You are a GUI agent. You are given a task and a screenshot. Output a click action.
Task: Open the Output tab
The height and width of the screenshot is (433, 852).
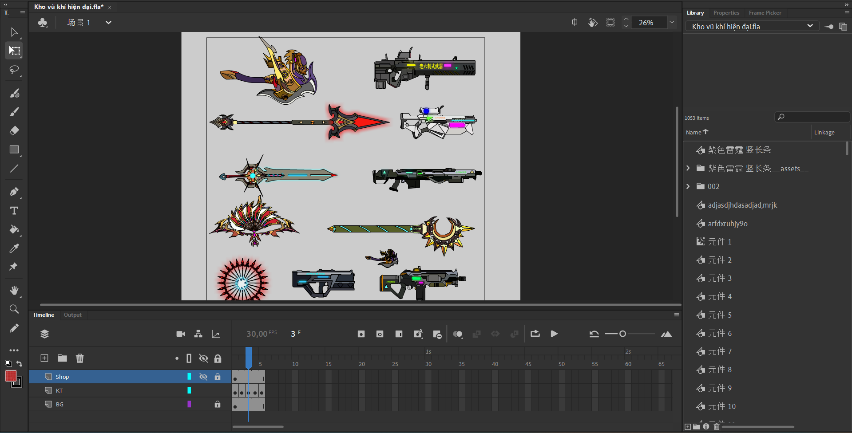pyautogui.click(x=72, y=315)
